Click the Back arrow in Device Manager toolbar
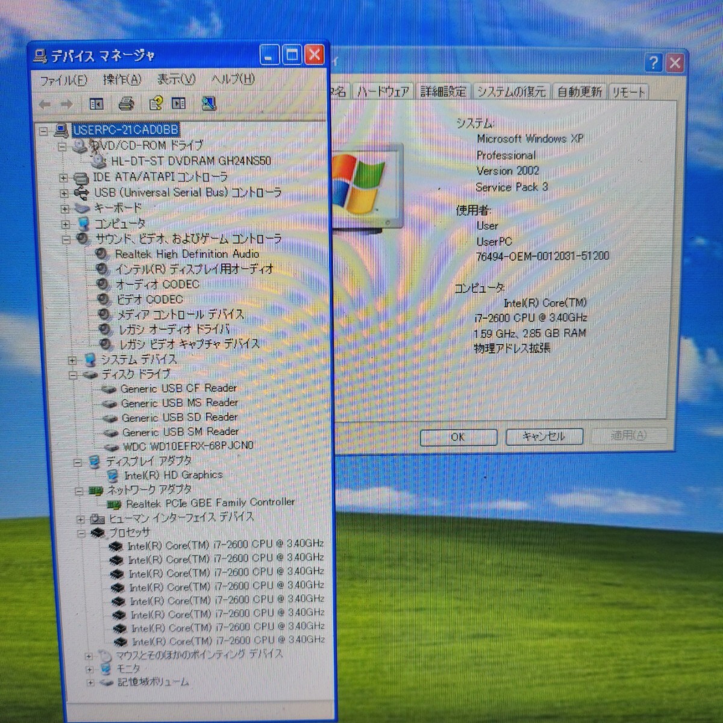Viewport: 723px width, 723px height. click(x=45, y=104)
